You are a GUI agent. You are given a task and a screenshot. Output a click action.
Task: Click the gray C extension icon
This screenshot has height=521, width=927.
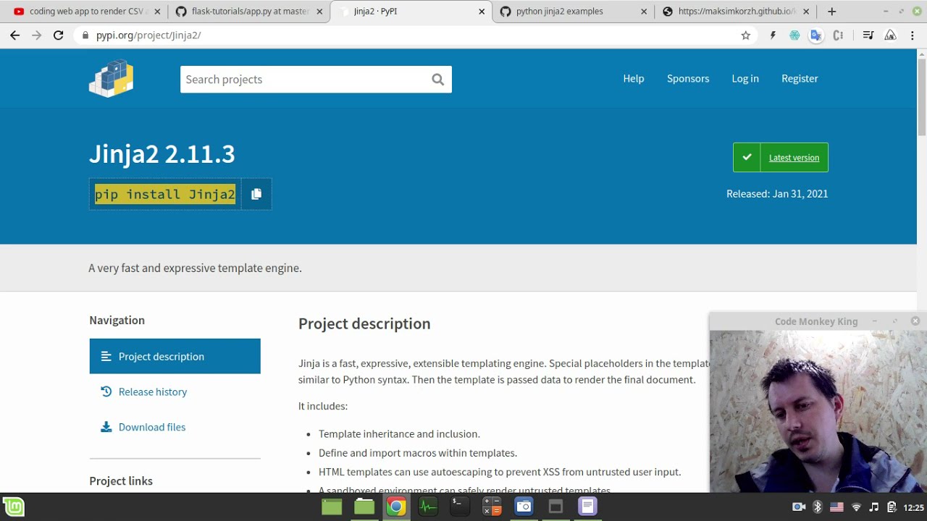coord(839,35)
